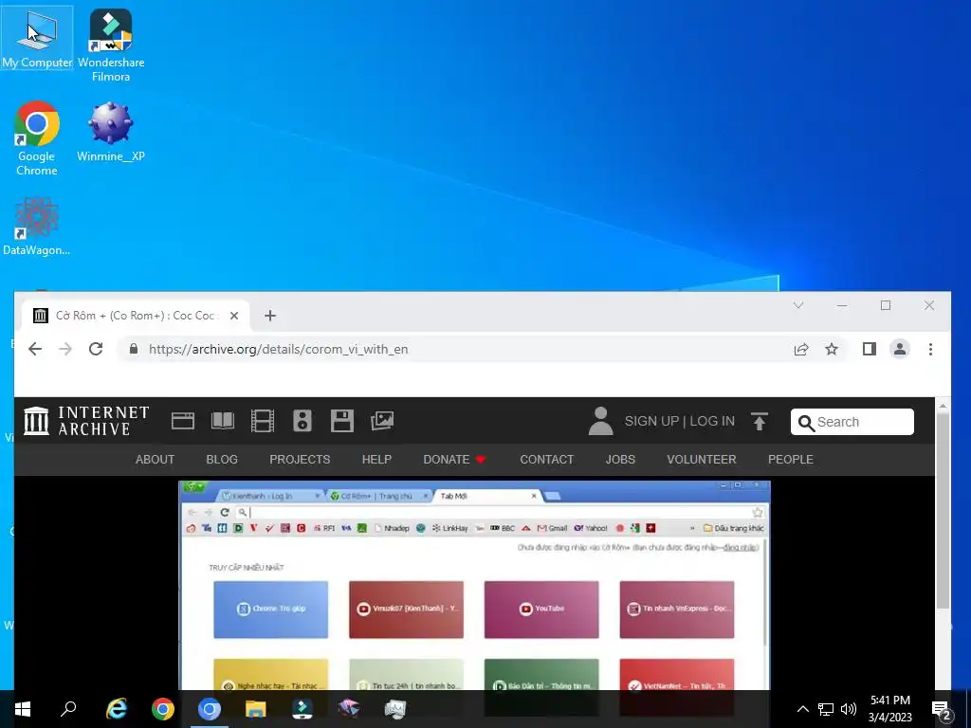
Task: Click the Archive user silhouette icon
Action: pyautogui.click(x=600, y=421)
